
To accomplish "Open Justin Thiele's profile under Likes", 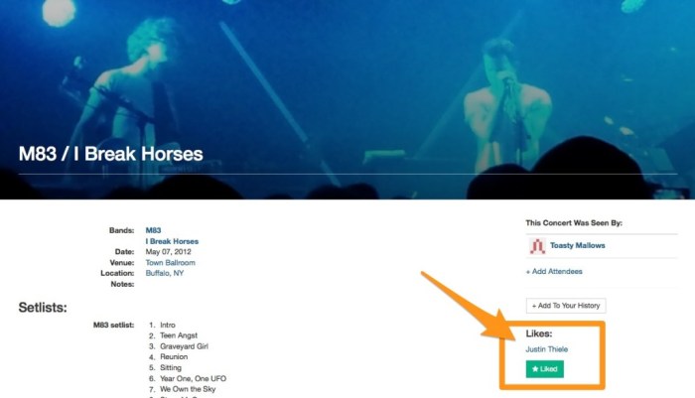I will 546,349.
